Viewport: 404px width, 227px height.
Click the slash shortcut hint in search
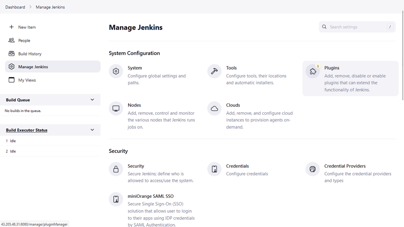tap(390, 27)
